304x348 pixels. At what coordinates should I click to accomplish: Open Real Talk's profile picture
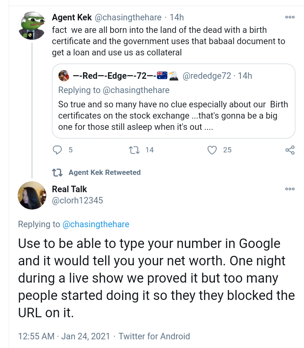click(x=32, y=195)
